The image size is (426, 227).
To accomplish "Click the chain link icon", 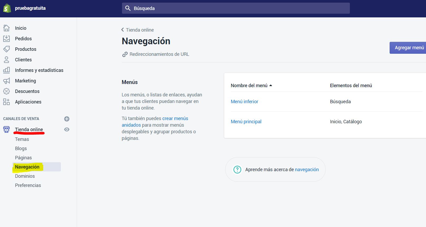I will click(x=125, y=55).
